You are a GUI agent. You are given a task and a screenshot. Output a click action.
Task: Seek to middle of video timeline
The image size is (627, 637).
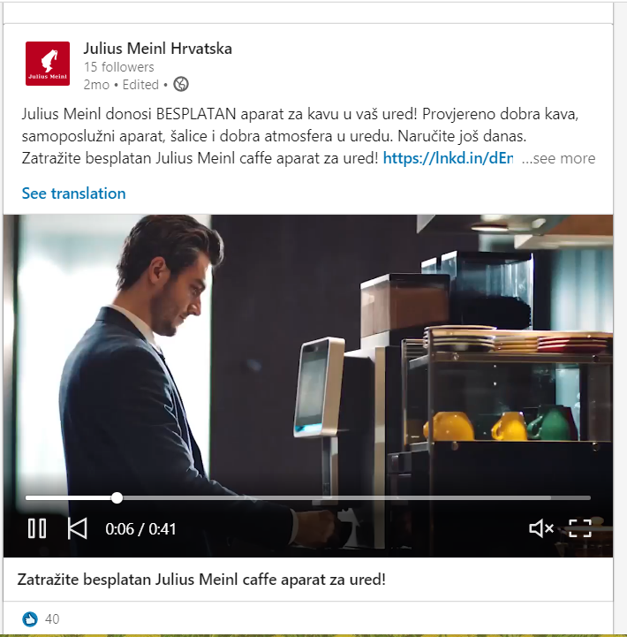click(308, 497)
